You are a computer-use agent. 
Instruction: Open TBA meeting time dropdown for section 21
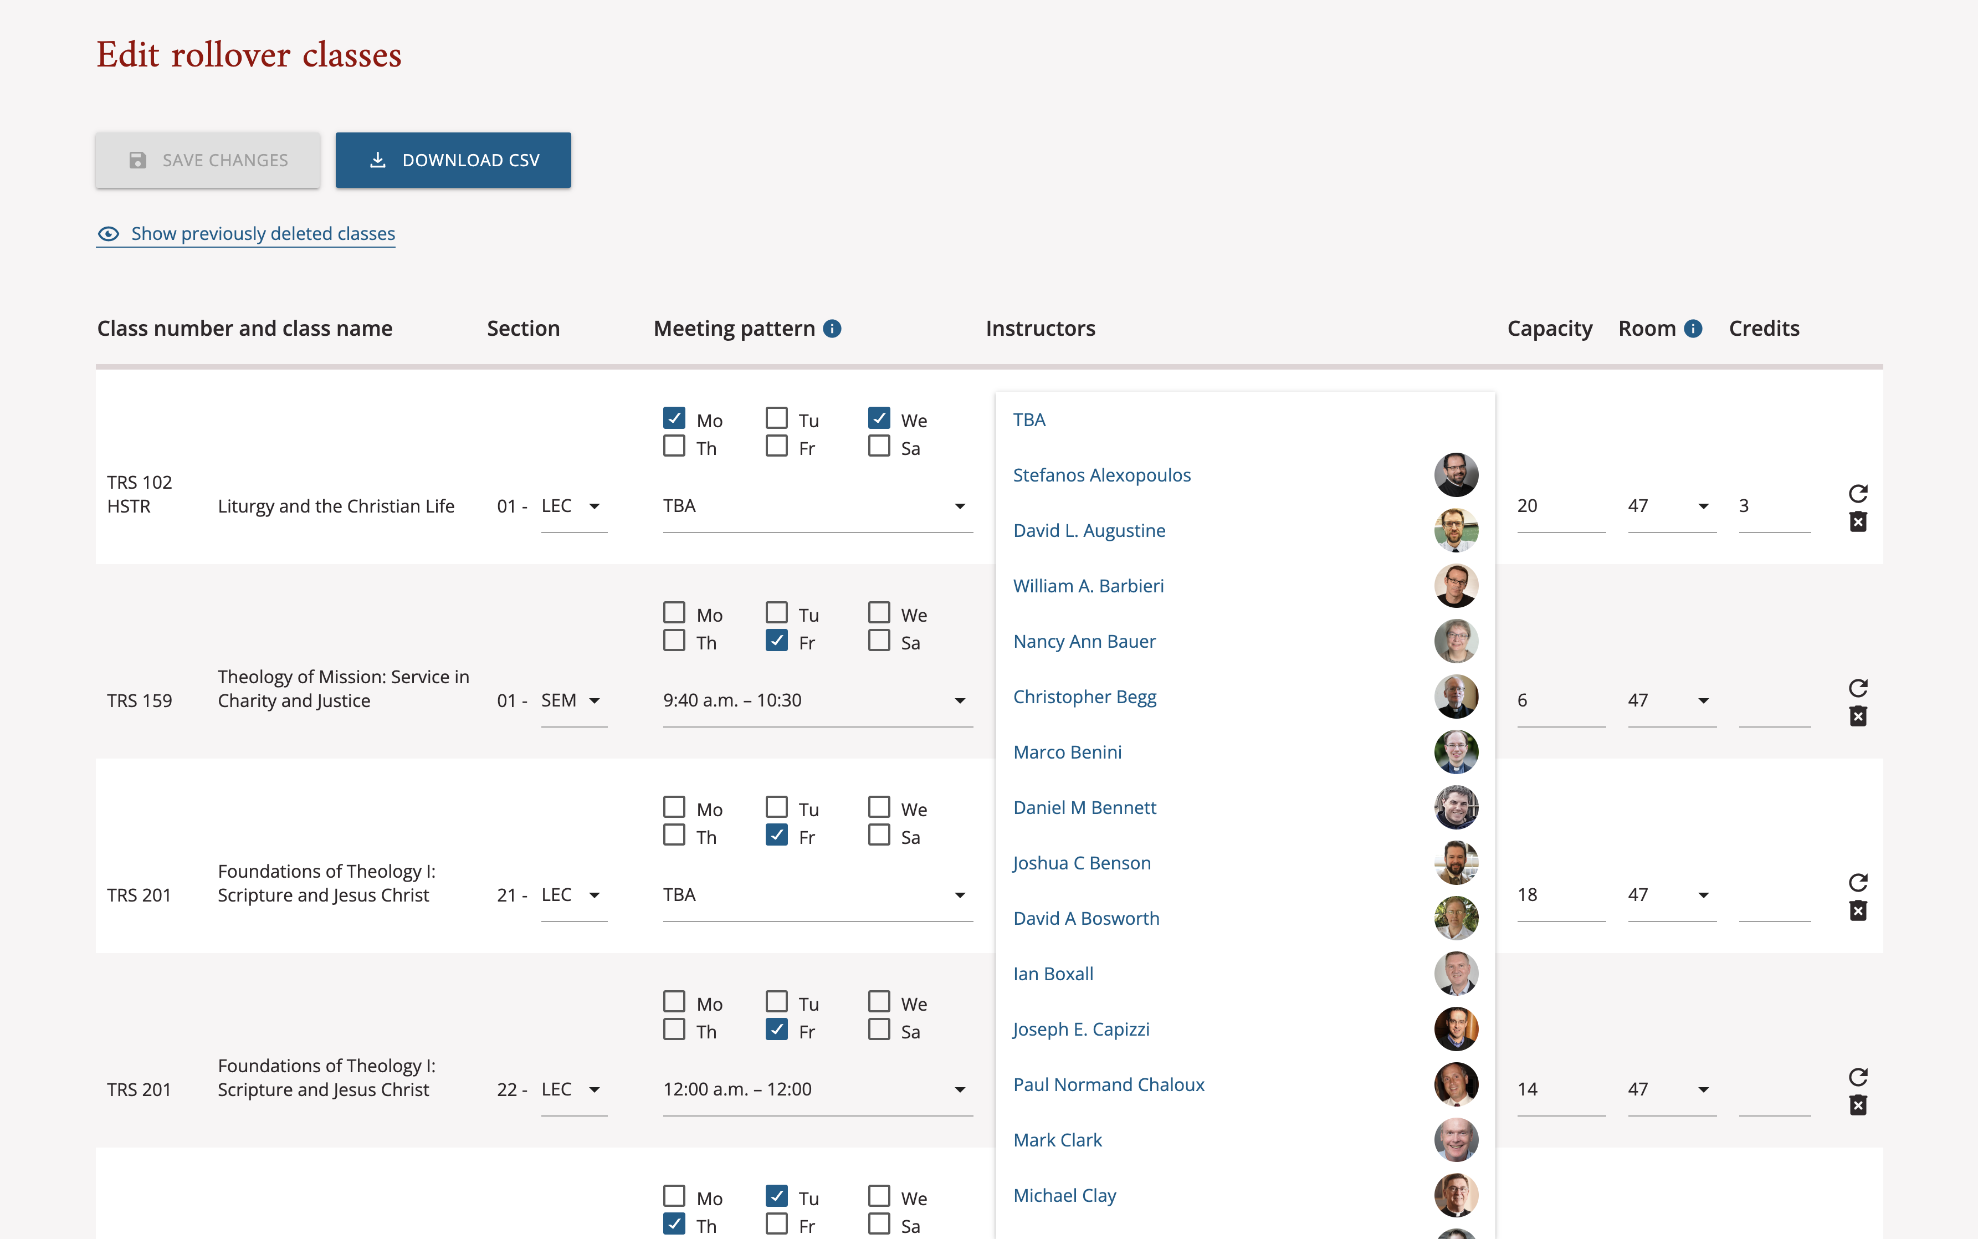pyautogui.click(x=818, y=895)
